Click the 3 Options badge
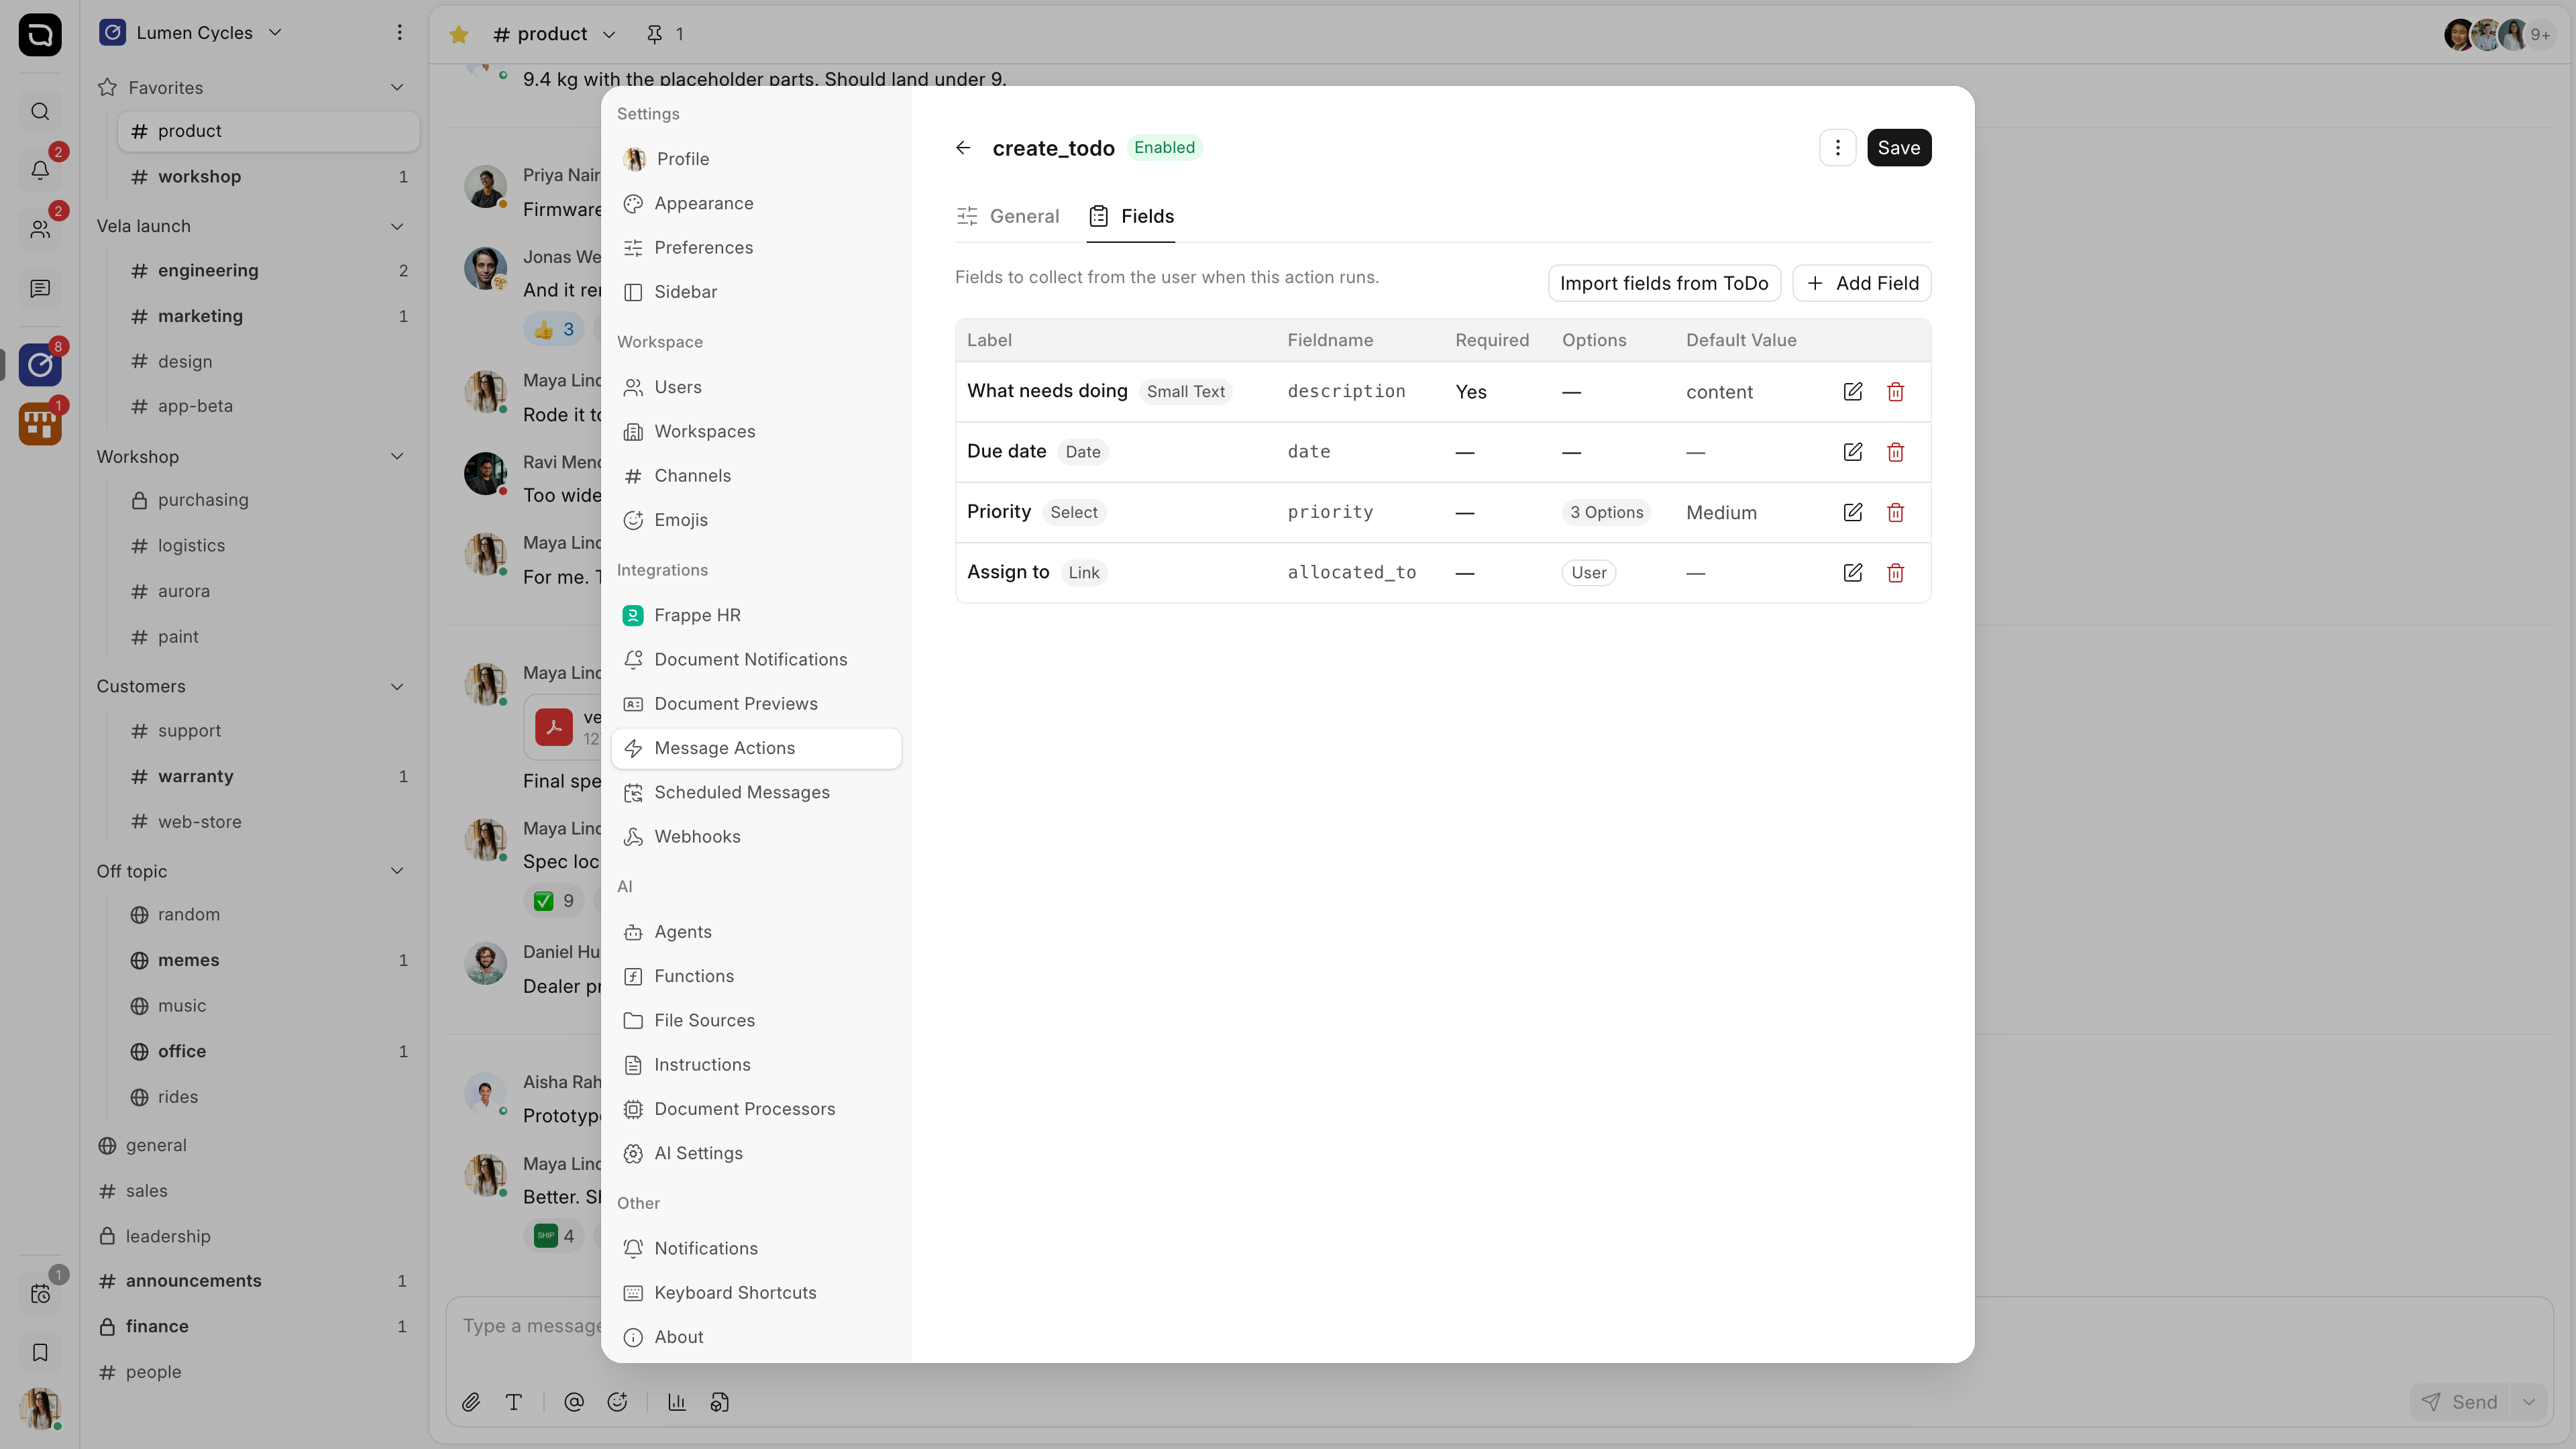The width and height of the screenshot is (2576, 1449). pyautogui.click(x=1606, y=512)
